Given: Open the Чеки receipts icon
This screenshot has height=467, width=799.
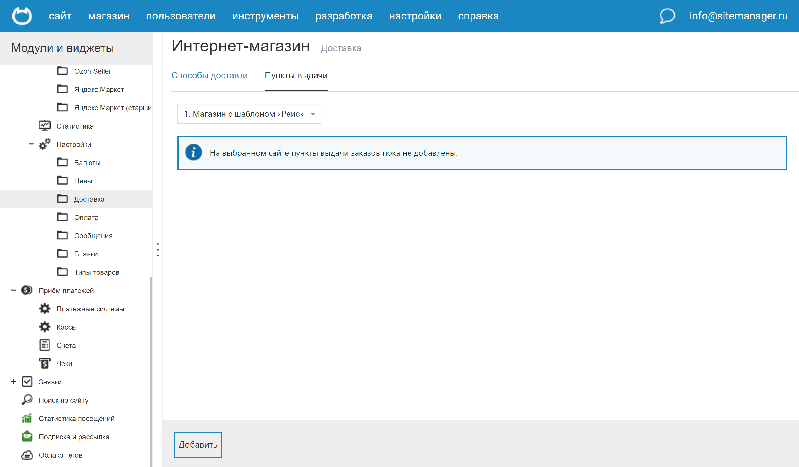Looking at the screenshot, I should point(45,363).
